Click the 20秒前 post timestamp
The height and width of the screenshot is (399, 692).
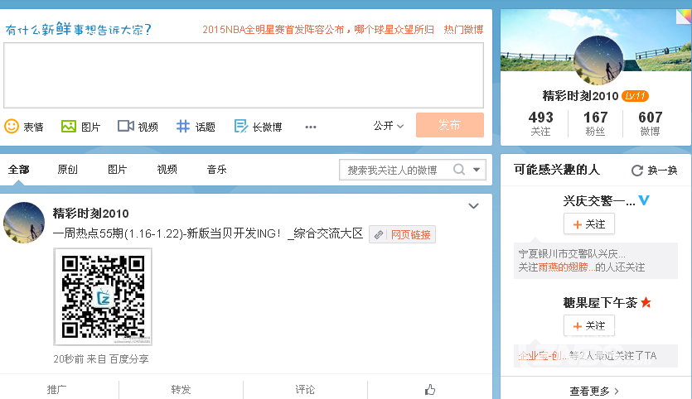click(69, 359)
